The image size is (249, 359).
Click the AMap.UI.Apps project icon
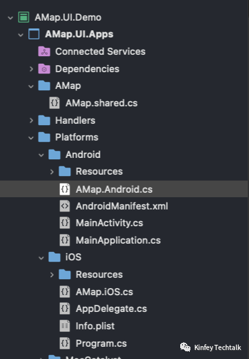click(x=34, y=34)
